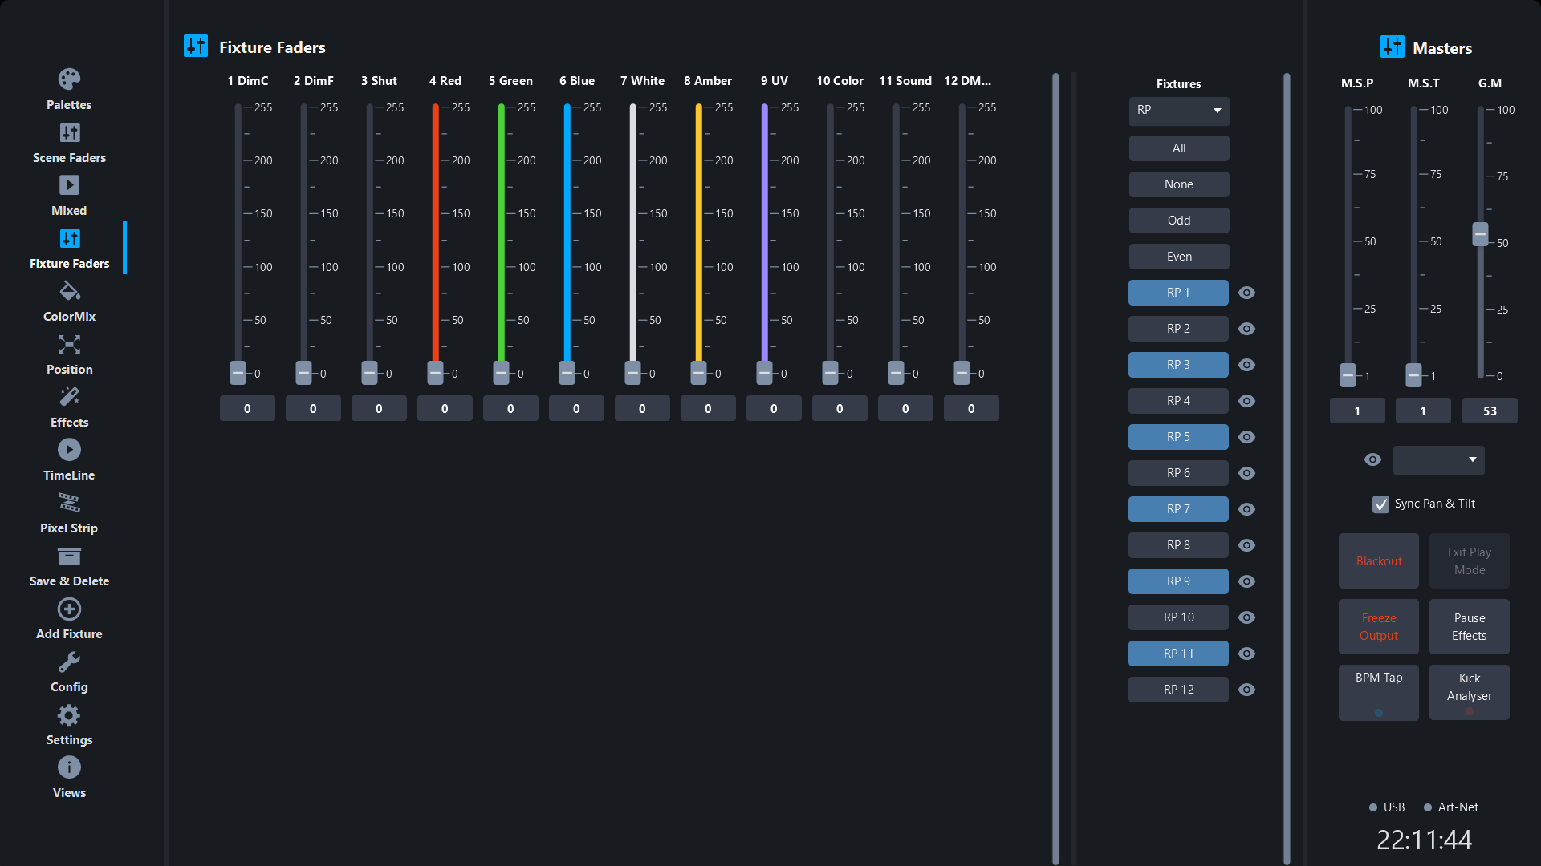1541x866 pixels.
Task: Deselect fixture RP 5
Action: pos(1178,437)
